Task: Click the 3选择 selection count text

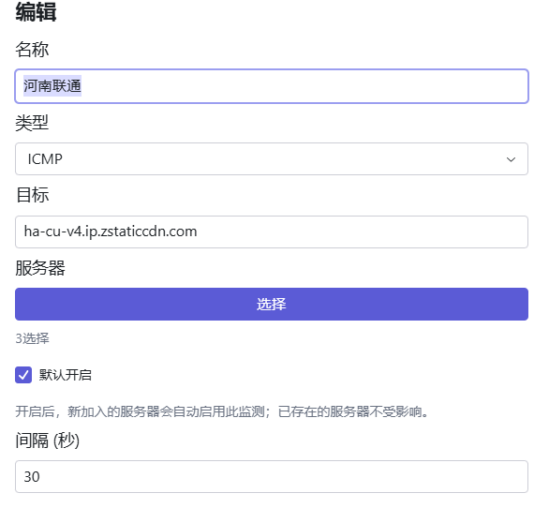Action: pos(32,338)
